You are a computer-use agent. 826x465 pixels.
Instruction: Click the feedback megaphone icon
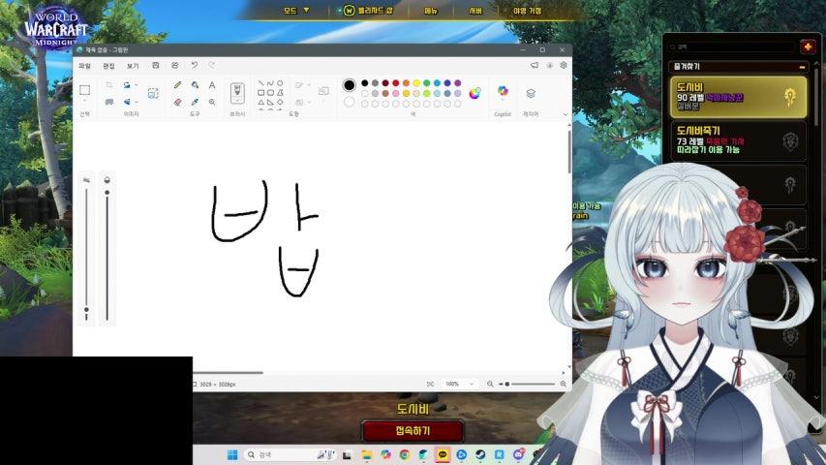[x=535, y=65]
